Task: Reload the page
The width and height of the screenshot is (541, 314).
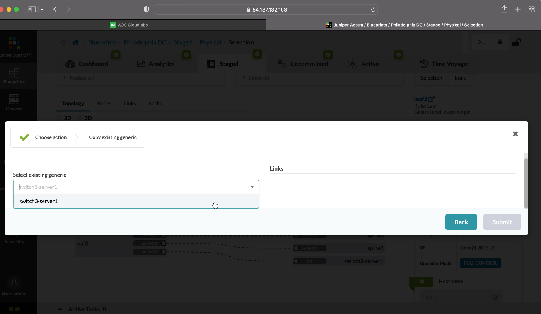Action: pos(373,10)
